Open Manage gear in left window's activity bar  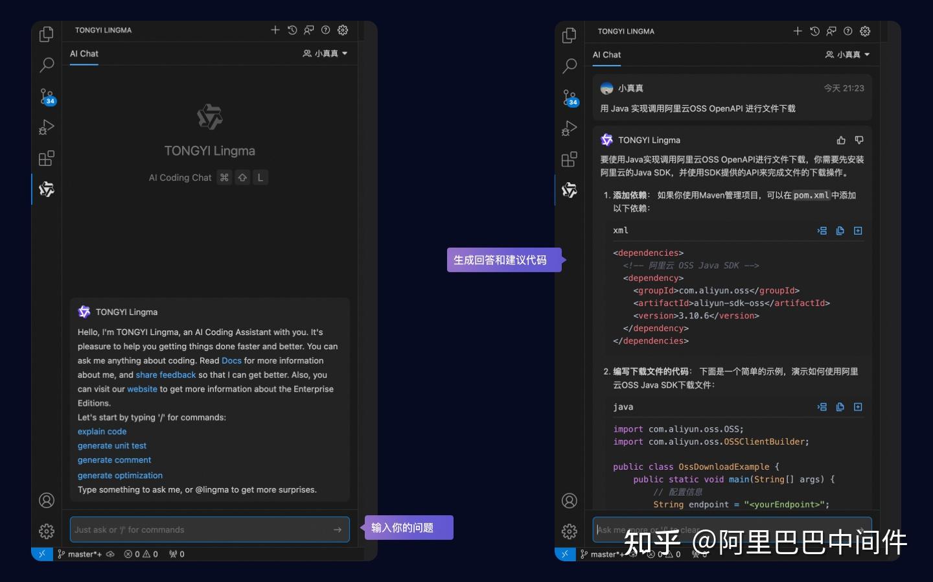click(x=47, y=531)
